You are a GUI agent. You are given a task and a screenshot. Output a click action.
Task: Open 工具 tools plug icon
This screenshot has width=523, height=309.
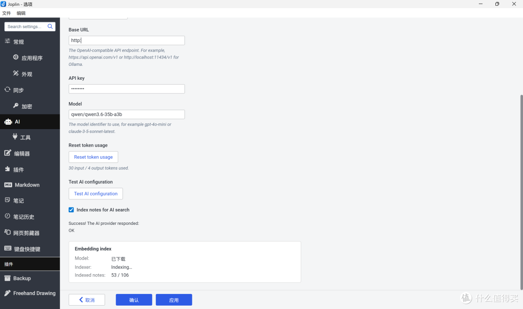tap(15, 136)
